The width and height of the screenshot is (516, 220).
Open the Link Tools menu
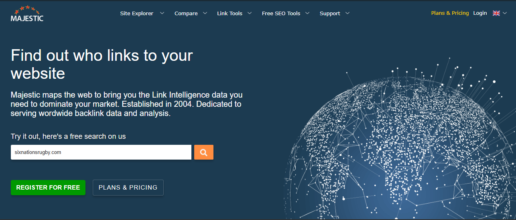pos(230,13)
